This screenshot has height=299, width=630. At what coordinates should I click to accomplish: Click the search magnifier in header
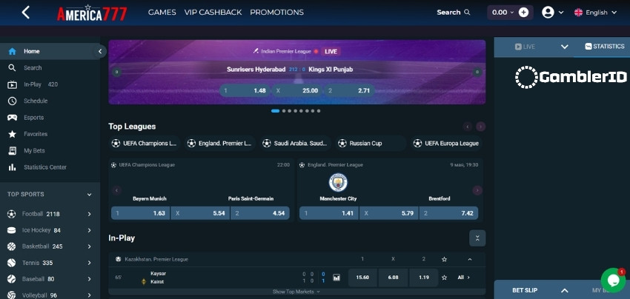click(467, 13)
